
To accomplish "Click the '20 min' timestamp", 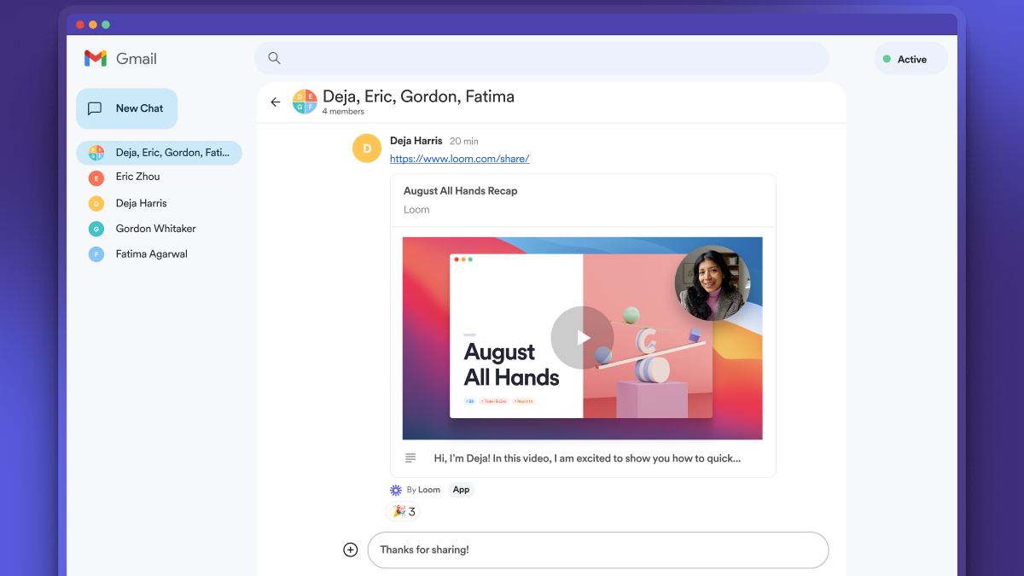I will tap(463, 141).
